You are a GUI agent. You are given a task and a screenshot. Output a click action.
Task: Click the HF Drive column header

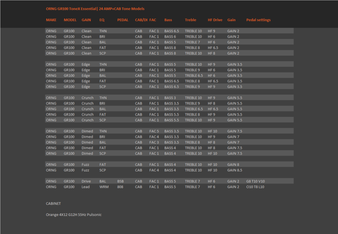pos(215,20)
